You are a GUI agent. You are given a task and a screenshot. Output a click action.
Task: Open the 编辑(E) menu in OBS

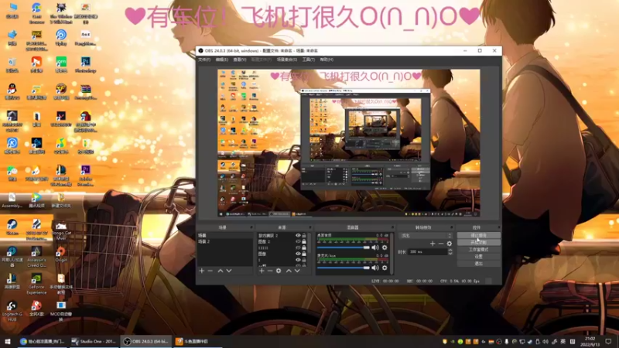click(x=222, y=60)
